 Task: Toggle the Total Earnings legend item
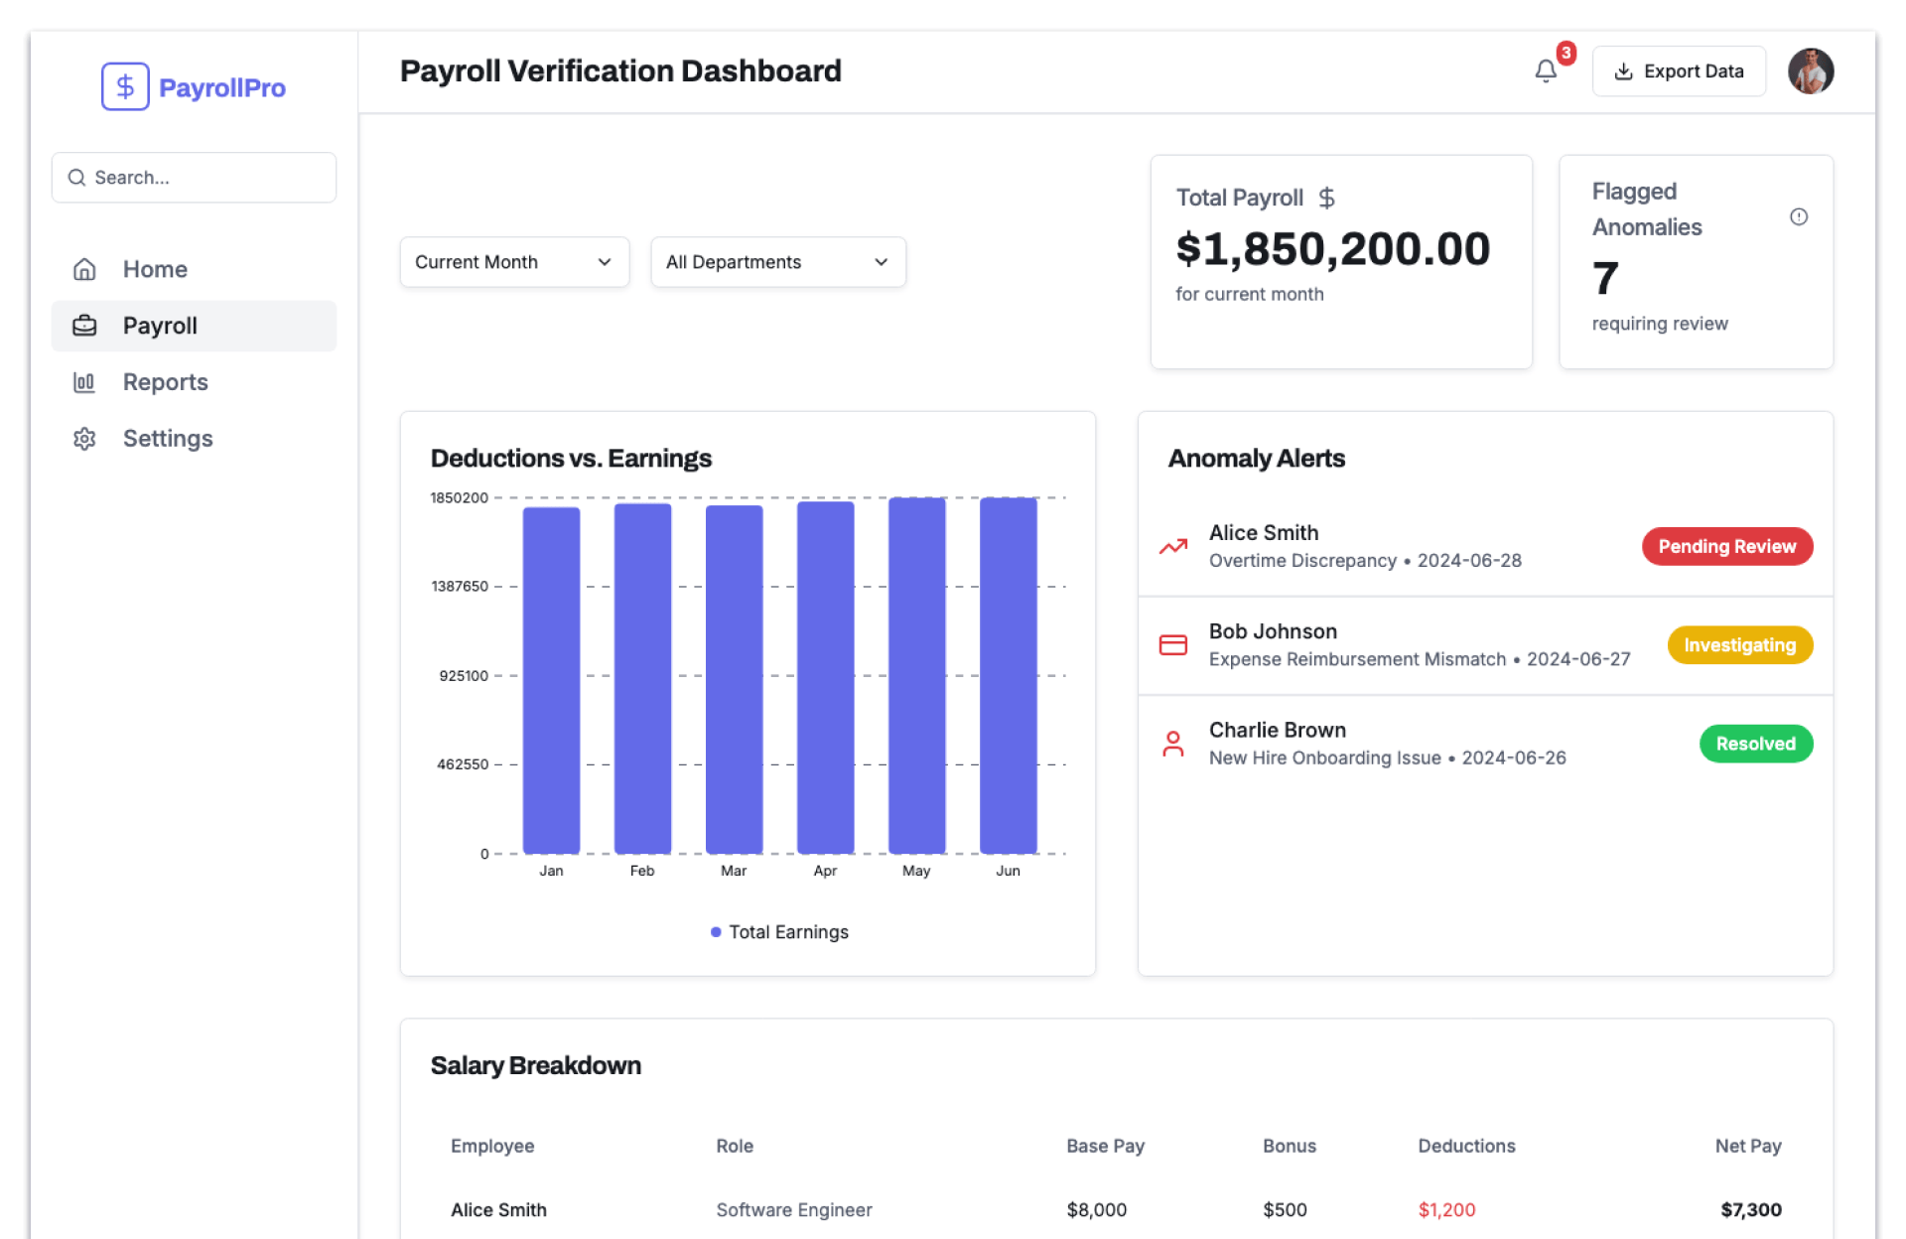click(x=780, y=932)
